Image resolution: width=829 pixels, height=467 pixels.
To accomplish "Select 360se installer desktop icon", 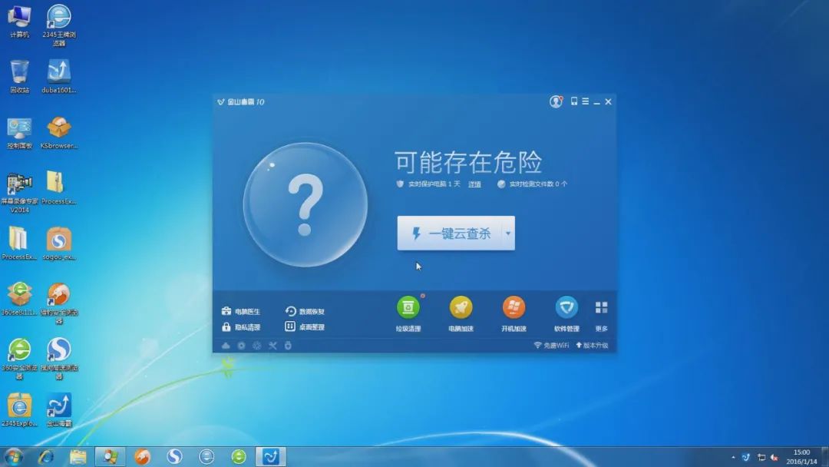I will (19, 300).
